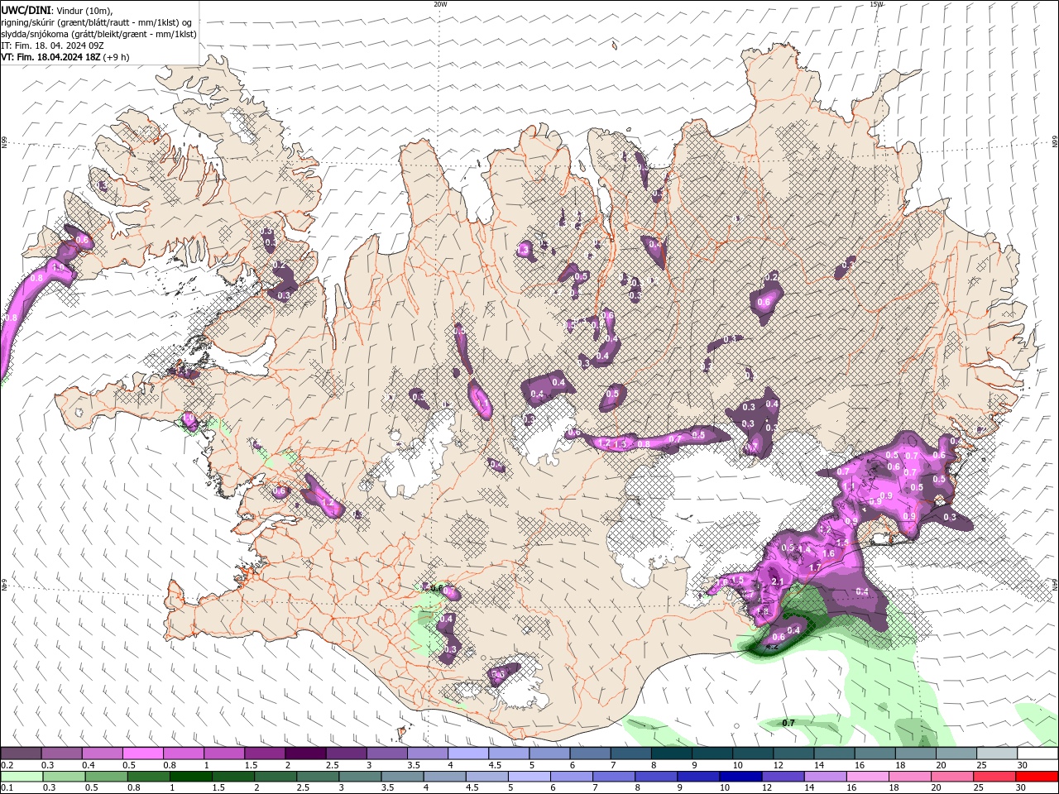This screenshot has width=1059, height=794.
Task: Select the dark mauve 0.2 snow legend swatch
Action: point(21,753)
